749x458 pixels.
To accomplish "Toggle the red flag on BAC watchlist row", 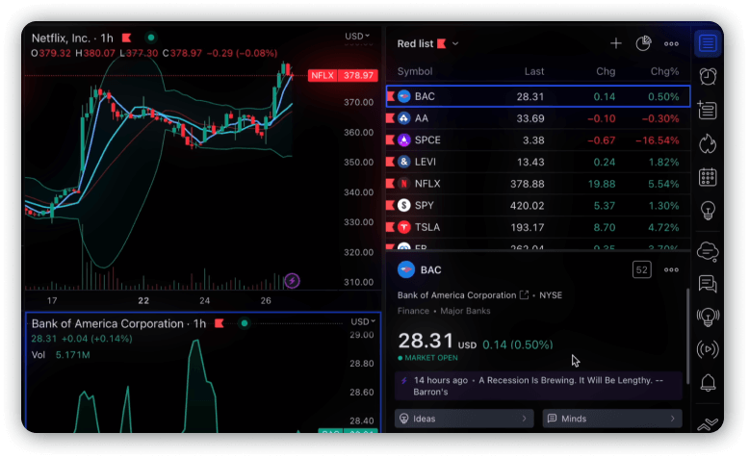I will (x=391, y=96).
